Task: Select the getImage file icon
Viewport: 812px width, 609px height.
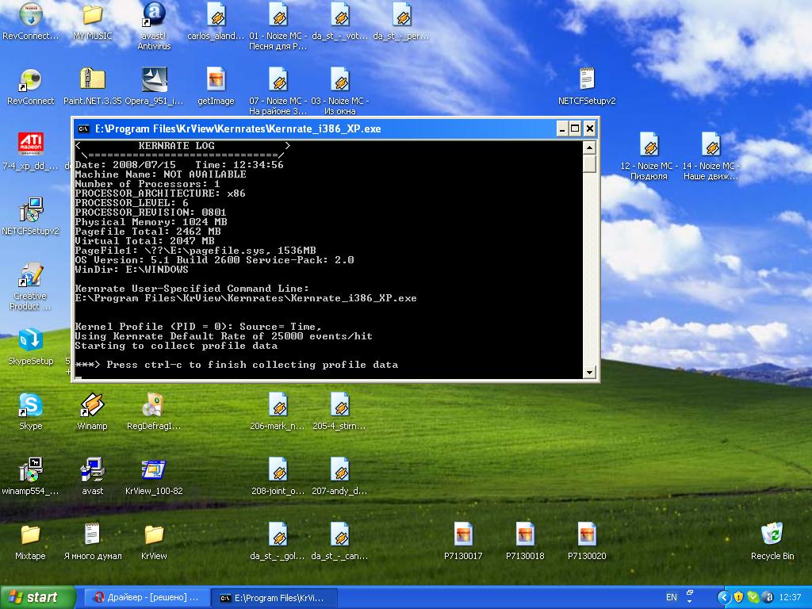Action: [216, 80]
